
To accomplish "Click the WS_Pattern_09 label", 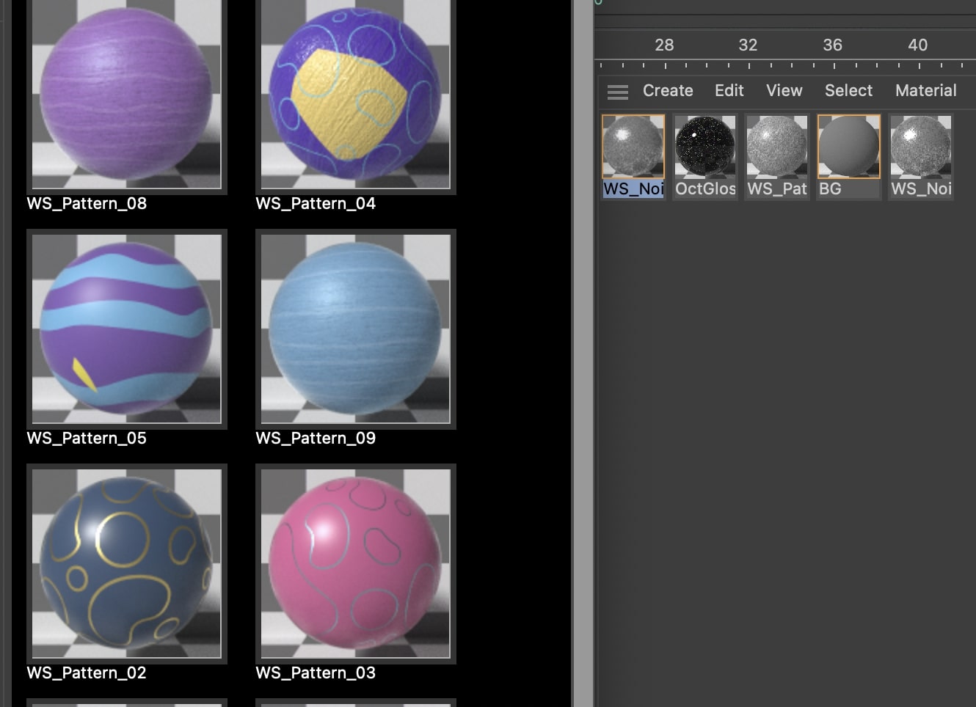I will point(316,438).
